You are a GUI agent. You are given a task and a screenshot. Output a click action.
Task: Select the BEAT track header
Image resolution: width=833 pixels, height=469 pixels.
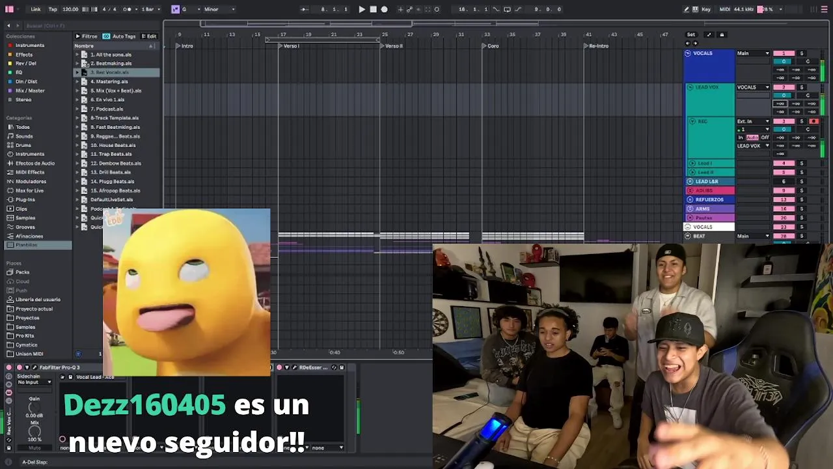(709, 236)
